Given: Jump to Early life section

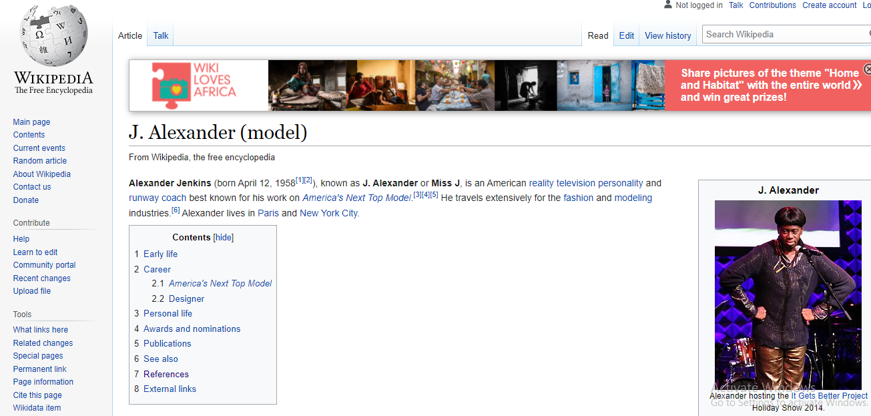Looking at the screenshot, I should coord(160,254).
